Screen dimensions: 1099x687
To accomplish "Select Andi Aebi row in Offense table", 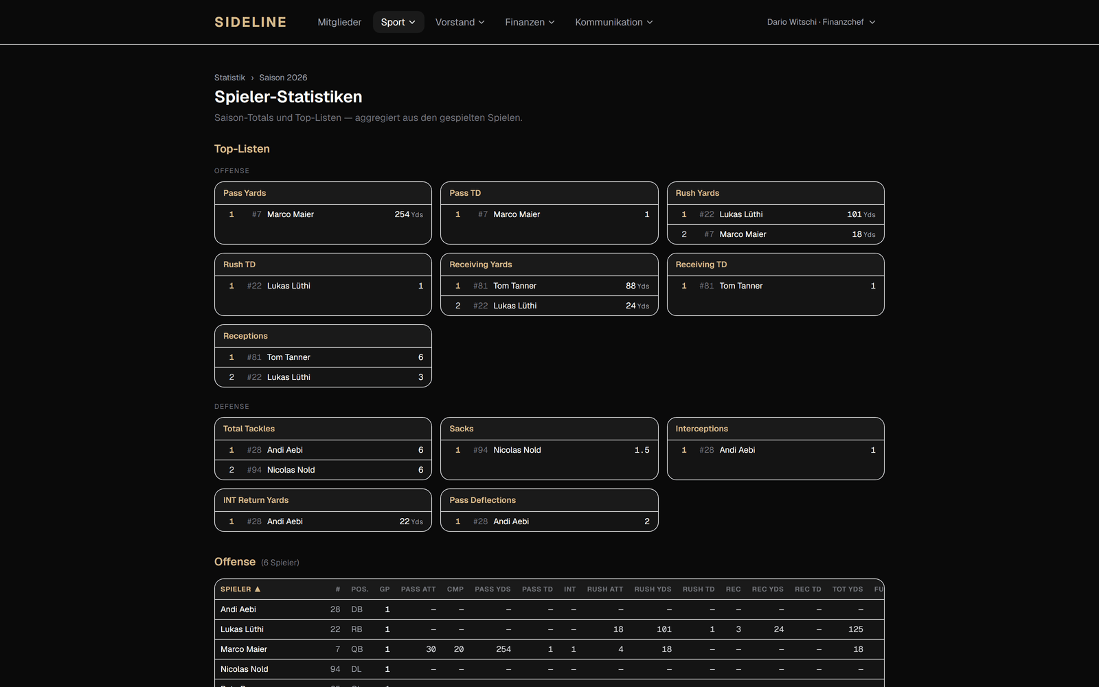I will pyautogui.click(x=549, y=609).
